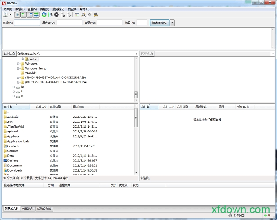
Task: Open the Site Manager icon
Action: tap(5, 15)
